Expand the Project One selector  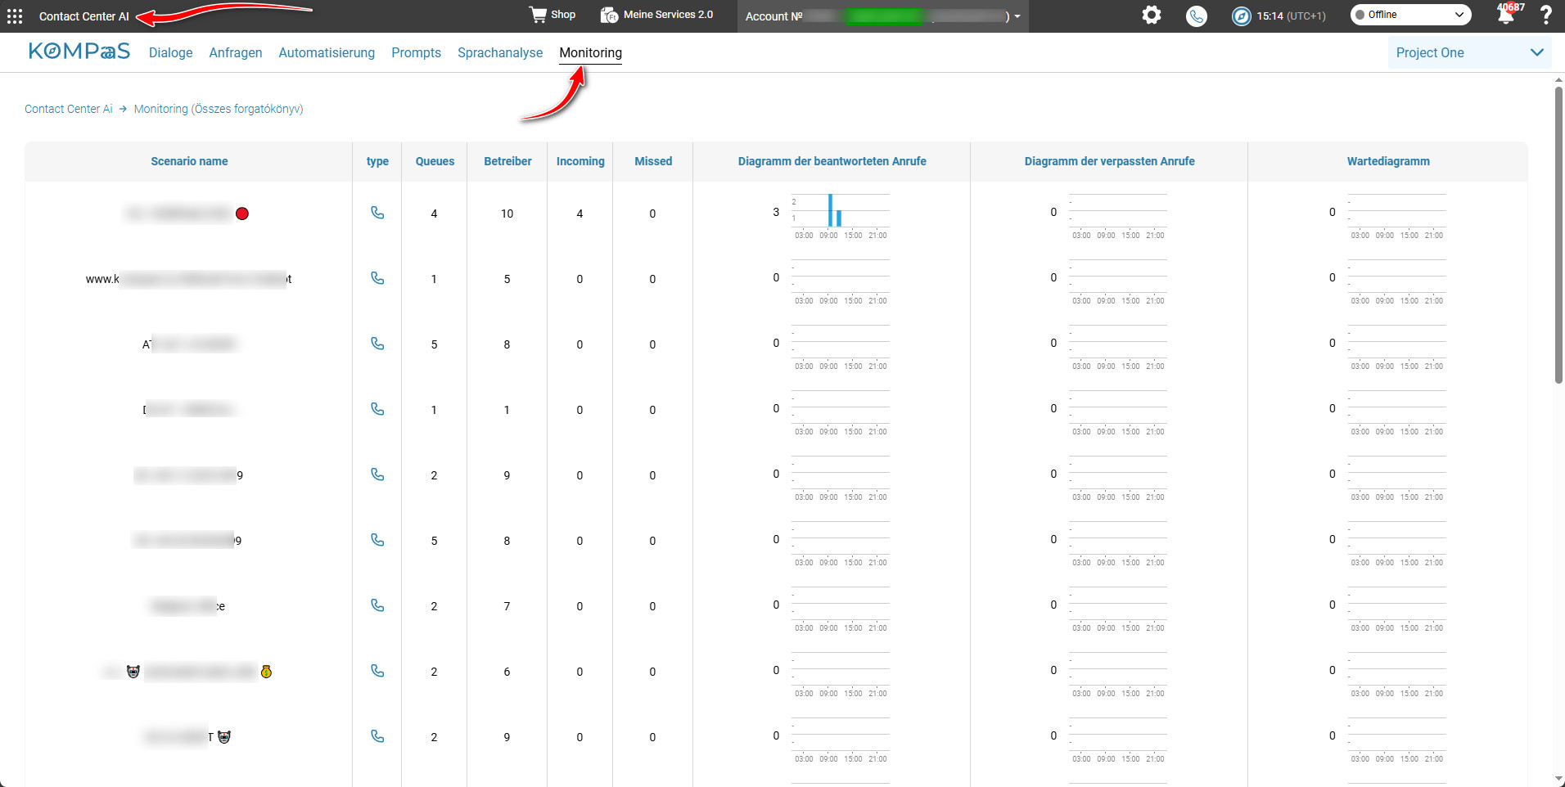coord(1469,52)
